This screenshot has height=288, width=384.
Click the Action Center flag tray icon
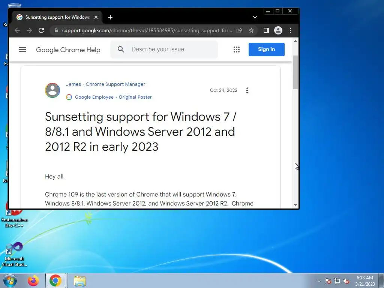[x=328, y=281]
